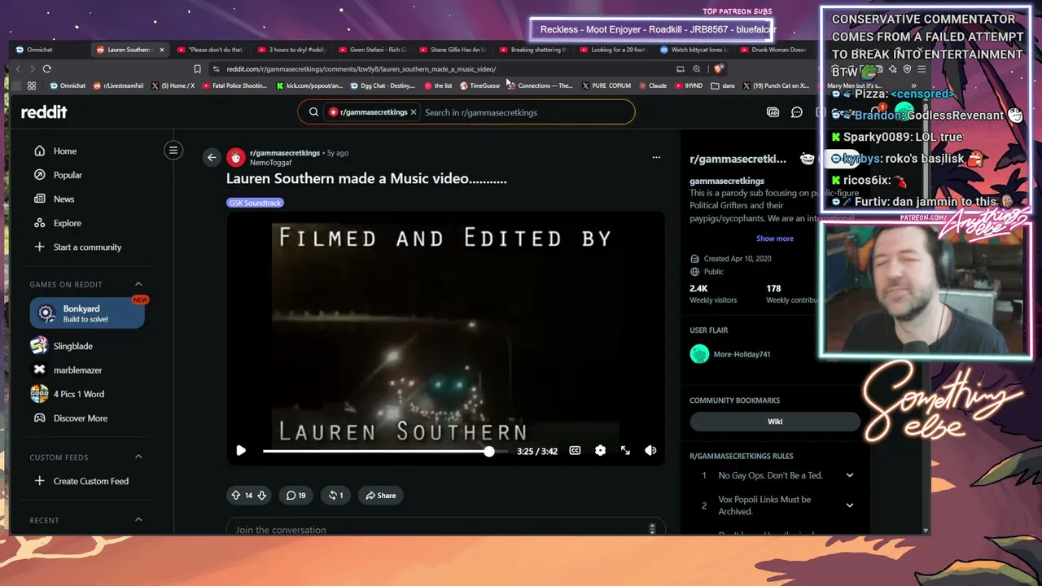Screen dimensions: 1042x586
Task: Collapse the Custom Feeds section
Action: coord(138,457)
